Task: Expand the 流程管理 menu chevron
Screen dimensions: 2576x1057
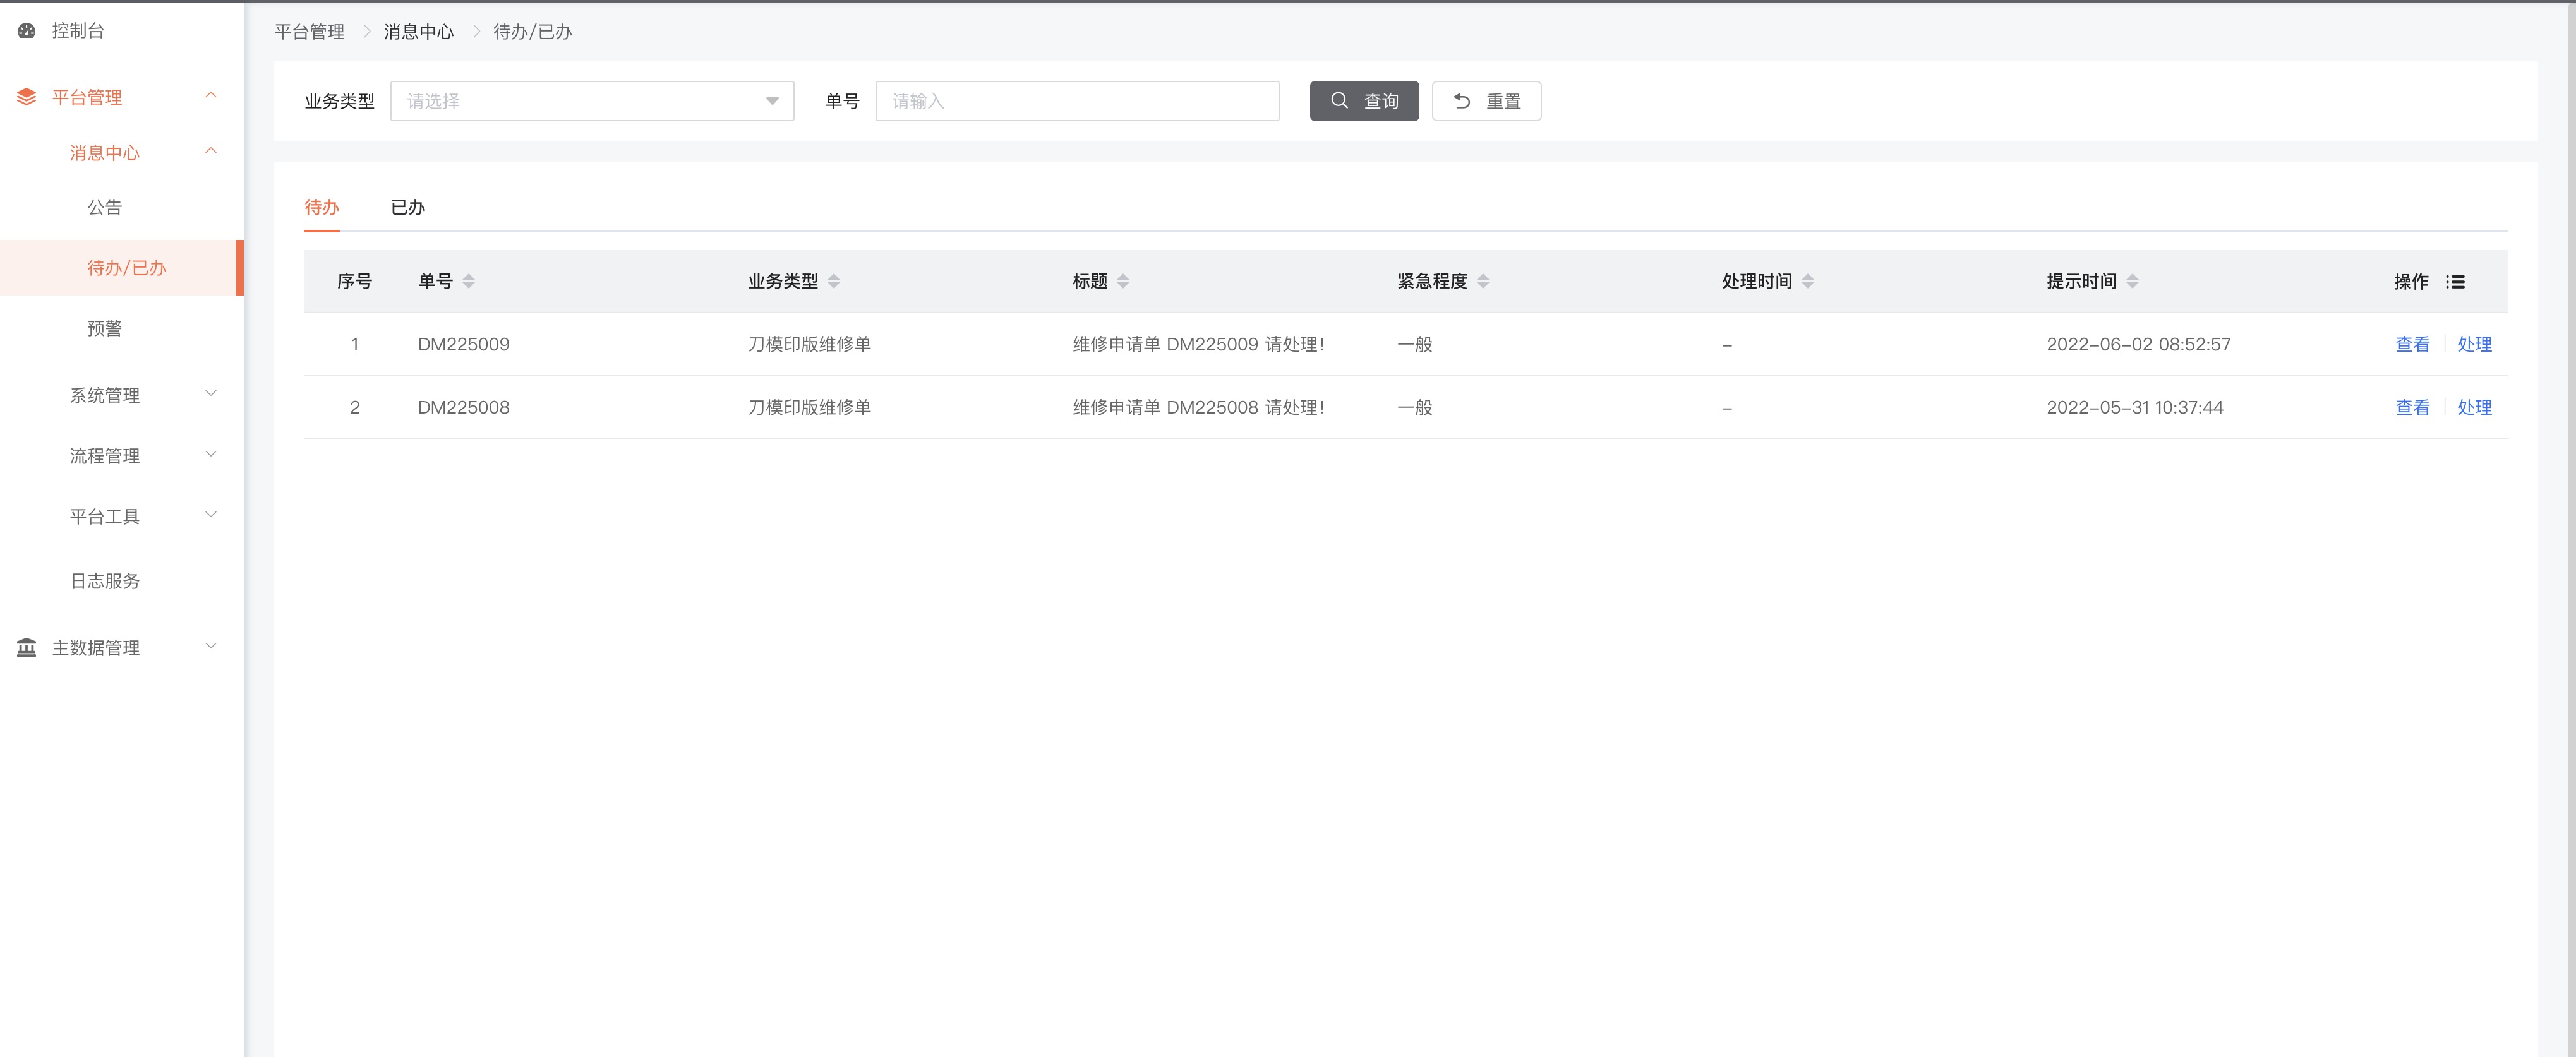Action: [211, 455]
